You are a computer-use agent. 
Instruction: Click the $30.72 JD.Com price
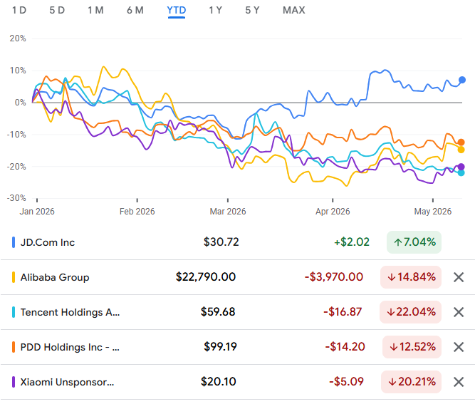pyautogui.click(x=221, y=242)
